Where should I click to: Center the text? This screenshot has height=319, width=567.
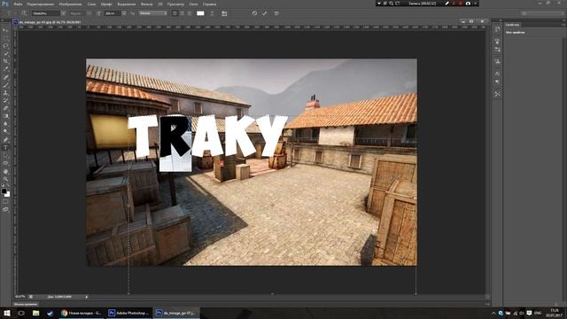[x=182, y=13]
